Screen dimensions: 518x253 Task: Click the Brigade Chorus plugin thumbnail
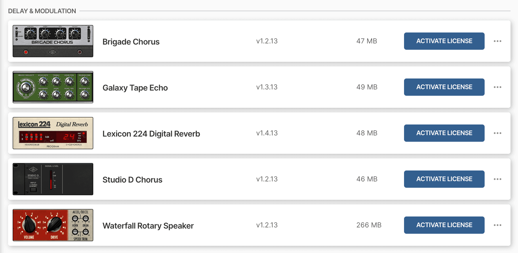[53, 41]
